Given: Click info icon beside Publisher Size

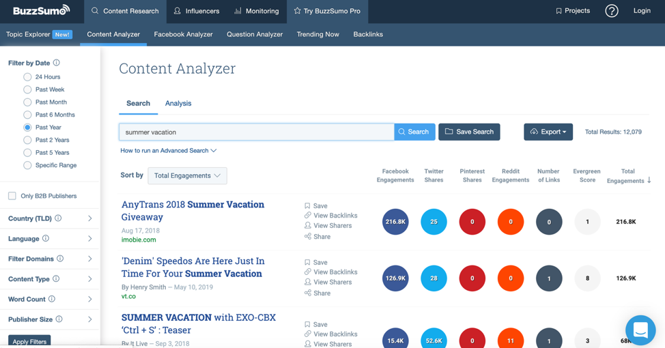Looking at the screenshot, I should click(59, 319).
